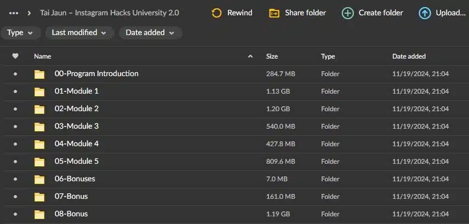This screenshot has width=469, height=224.
Task: Toggle favorite dot for 04-Module 4
Action: pos(15,144)
